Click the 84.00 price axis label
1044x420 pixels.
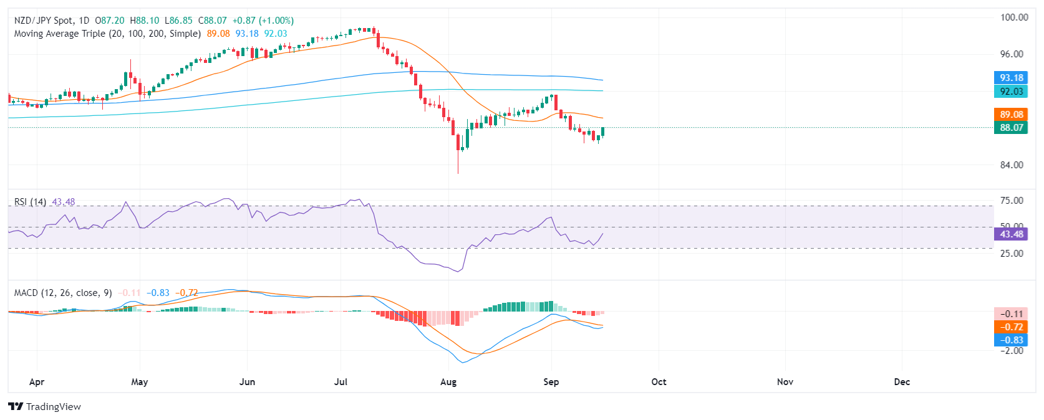coord(1012,165)
